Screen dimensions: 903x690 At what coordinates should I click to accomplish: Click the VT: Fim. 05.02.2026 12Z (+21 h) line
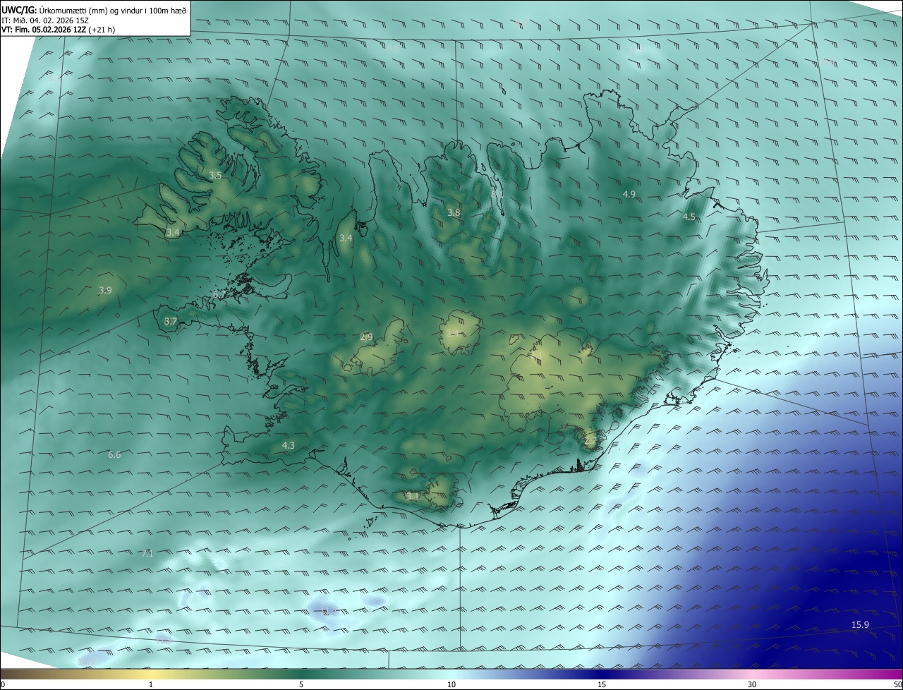pyautogui.click(x=60, y=30)
